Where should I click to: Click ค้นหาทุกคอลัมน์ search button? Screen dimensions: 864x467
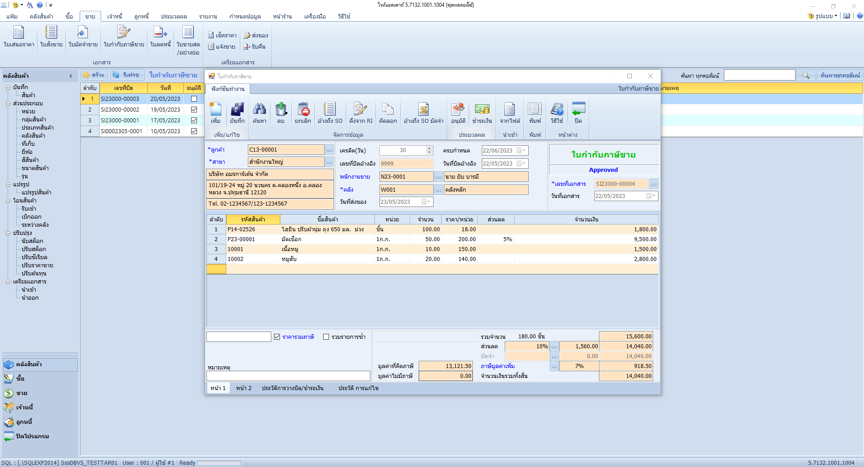(840, 75)
